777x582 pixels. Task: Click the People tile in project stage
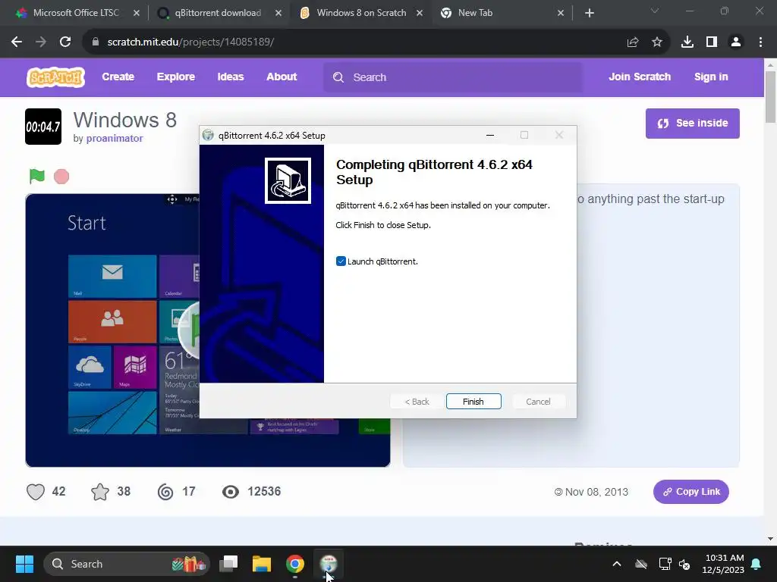(112, 321)
